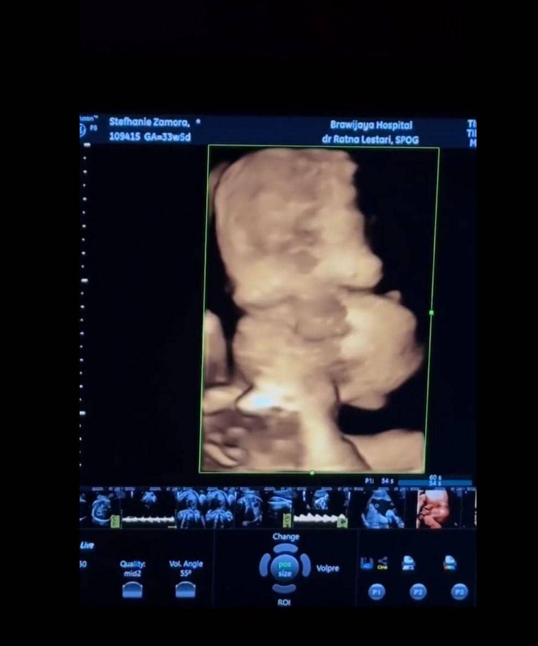The width and height of the screenshot is (538, 646).
Task: Adjust the Vol. Angle 55° control knob
Action: [x=186, y=590]
